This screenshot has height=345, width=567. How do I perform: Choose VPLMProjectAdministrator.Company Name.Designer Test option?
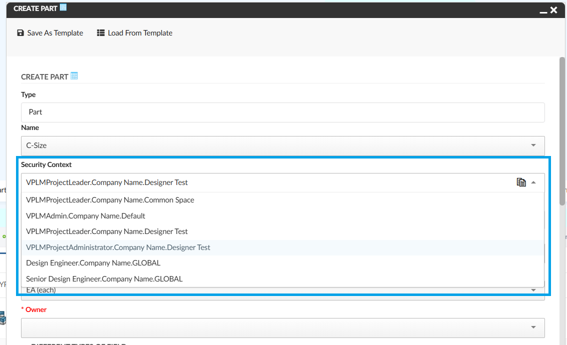click(x=283, y=247)
